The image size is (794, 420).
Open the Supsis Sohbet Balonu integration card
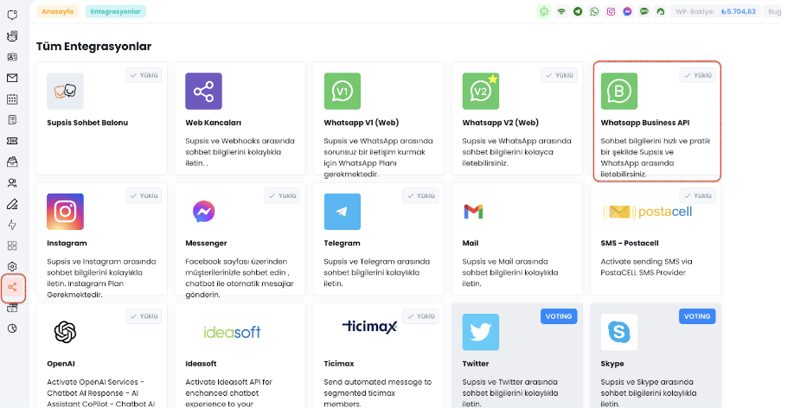click(x=101, y=118)
